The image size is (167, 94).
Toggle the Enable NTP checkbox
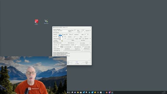90,31
